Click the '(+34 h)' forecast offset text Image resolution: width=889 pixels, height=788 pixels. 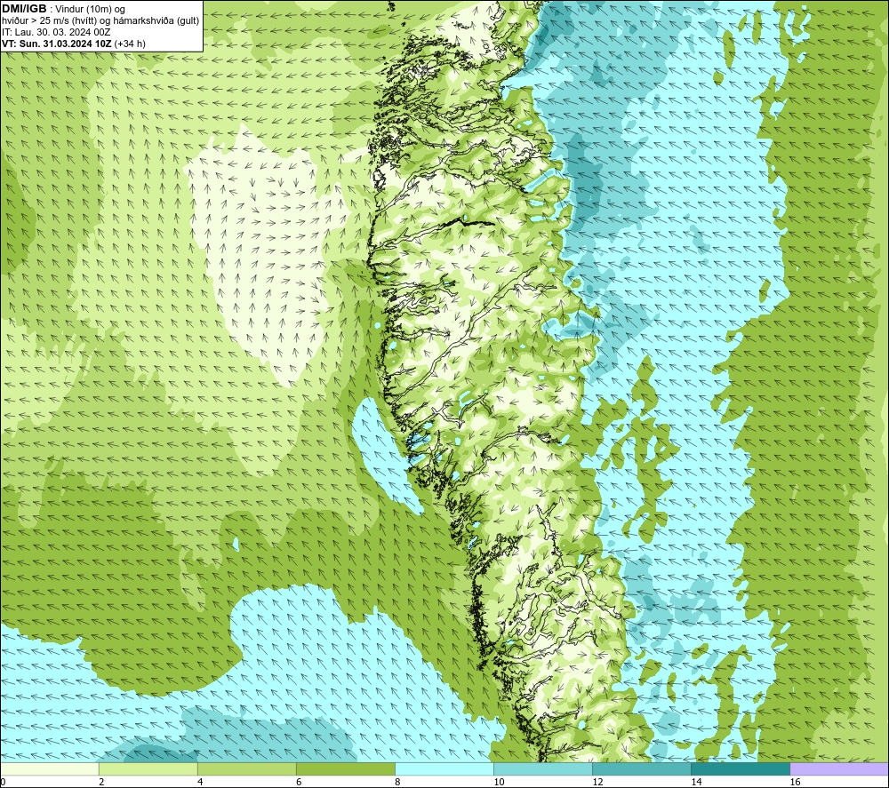pos(130,44)
